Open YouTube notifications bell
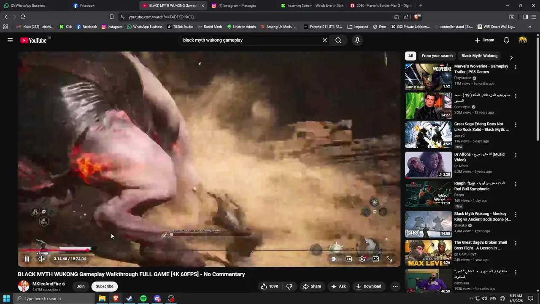The height and width of the screenshot is (304, 540). [x=506, y=40]
